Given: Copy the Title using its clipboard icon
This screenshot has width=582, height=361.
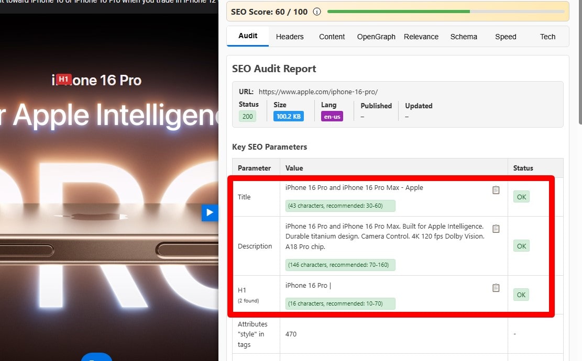Looking at the screenshot, I should click(x=496, y=190).
